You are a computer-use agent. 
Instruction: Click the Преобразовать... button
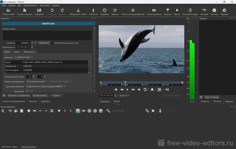pyautogui.click(x=40, y=96)
